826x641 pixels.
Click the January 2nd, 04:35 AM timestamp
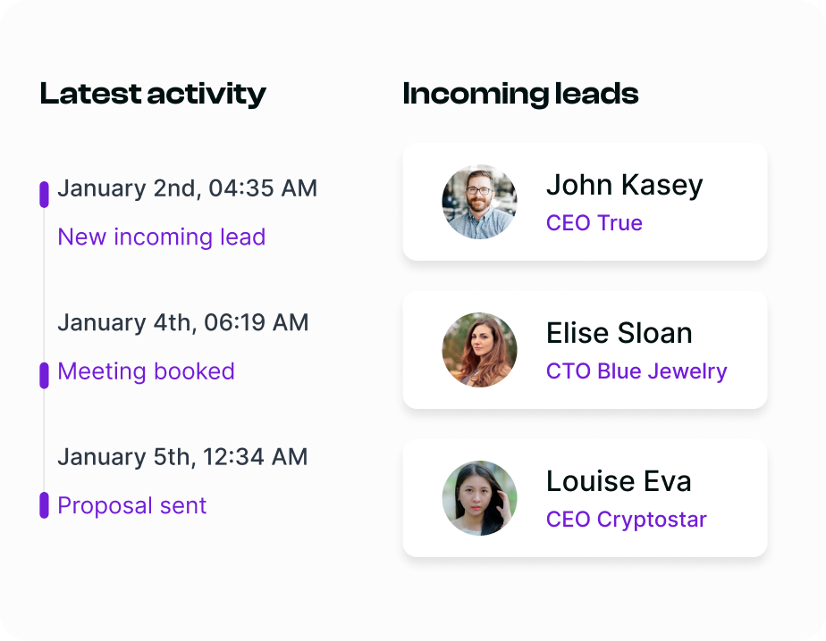coord(188,188)
